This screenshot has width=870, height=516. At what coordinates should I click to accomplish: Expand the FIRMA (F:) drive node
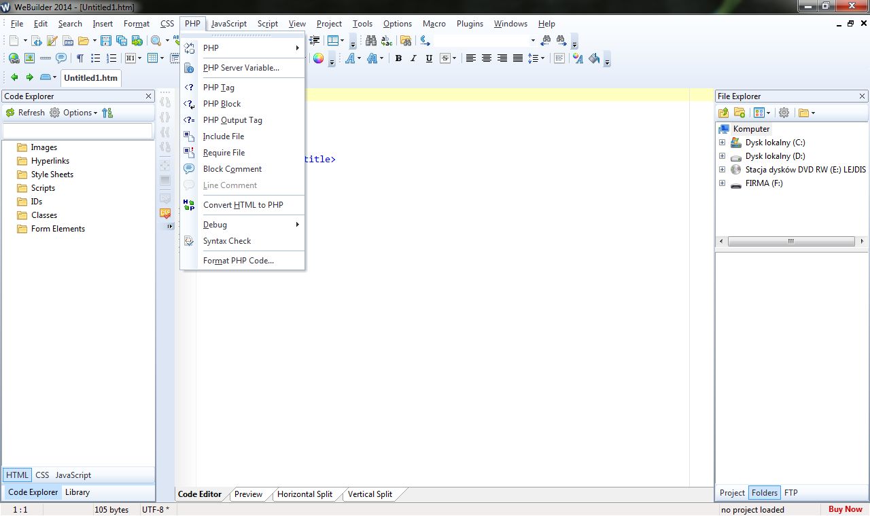click(x=723, y=183)
